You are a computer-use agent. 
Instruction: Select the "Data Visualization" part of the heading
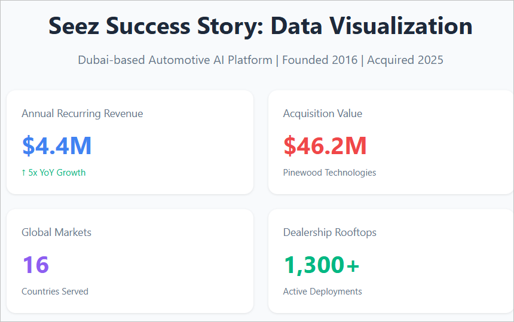371,26
